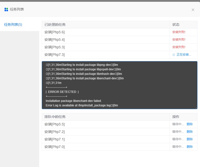The height and width of the screenshot is (167, 200).
Task: Select the 任务列表(5) sidebar tab
Action: pyautogui.click(x=13, y=25)
